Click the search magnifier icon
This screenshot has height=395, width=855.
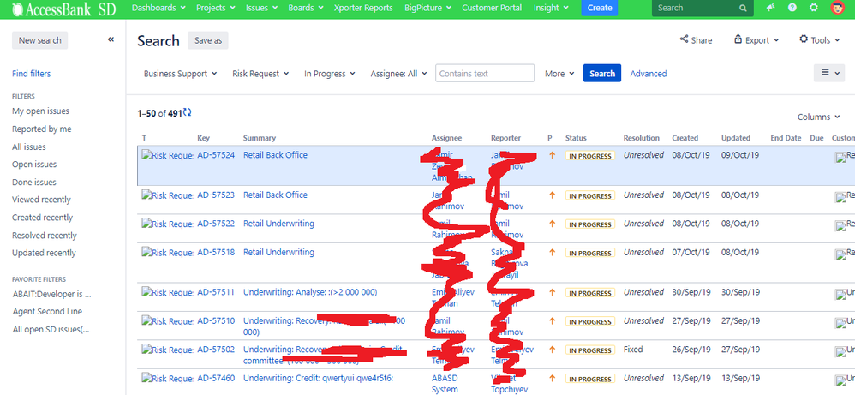(743, 9)
